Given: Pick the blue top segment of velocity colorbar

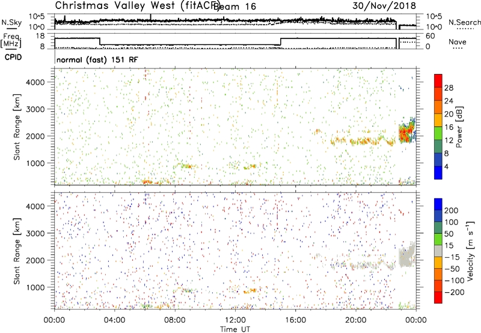Looking at the screenshot, I should (438, 204).
